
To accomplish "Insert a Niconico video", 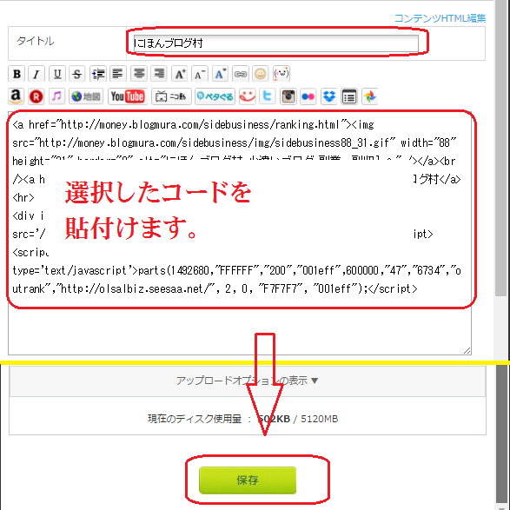I will (171, 96).
